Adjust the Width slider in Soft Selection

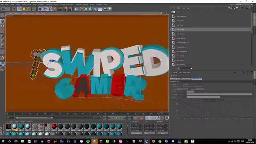point(220,97)
